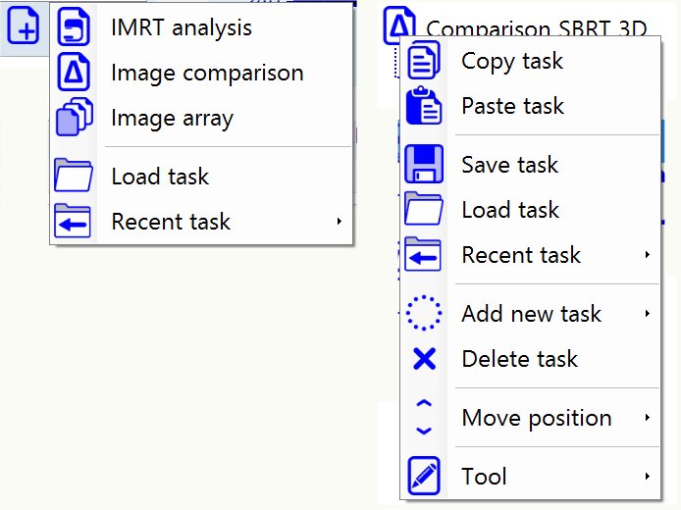Expand the Move position submenu arrow
Screen dimensions: 681x510
coord(648,418)
